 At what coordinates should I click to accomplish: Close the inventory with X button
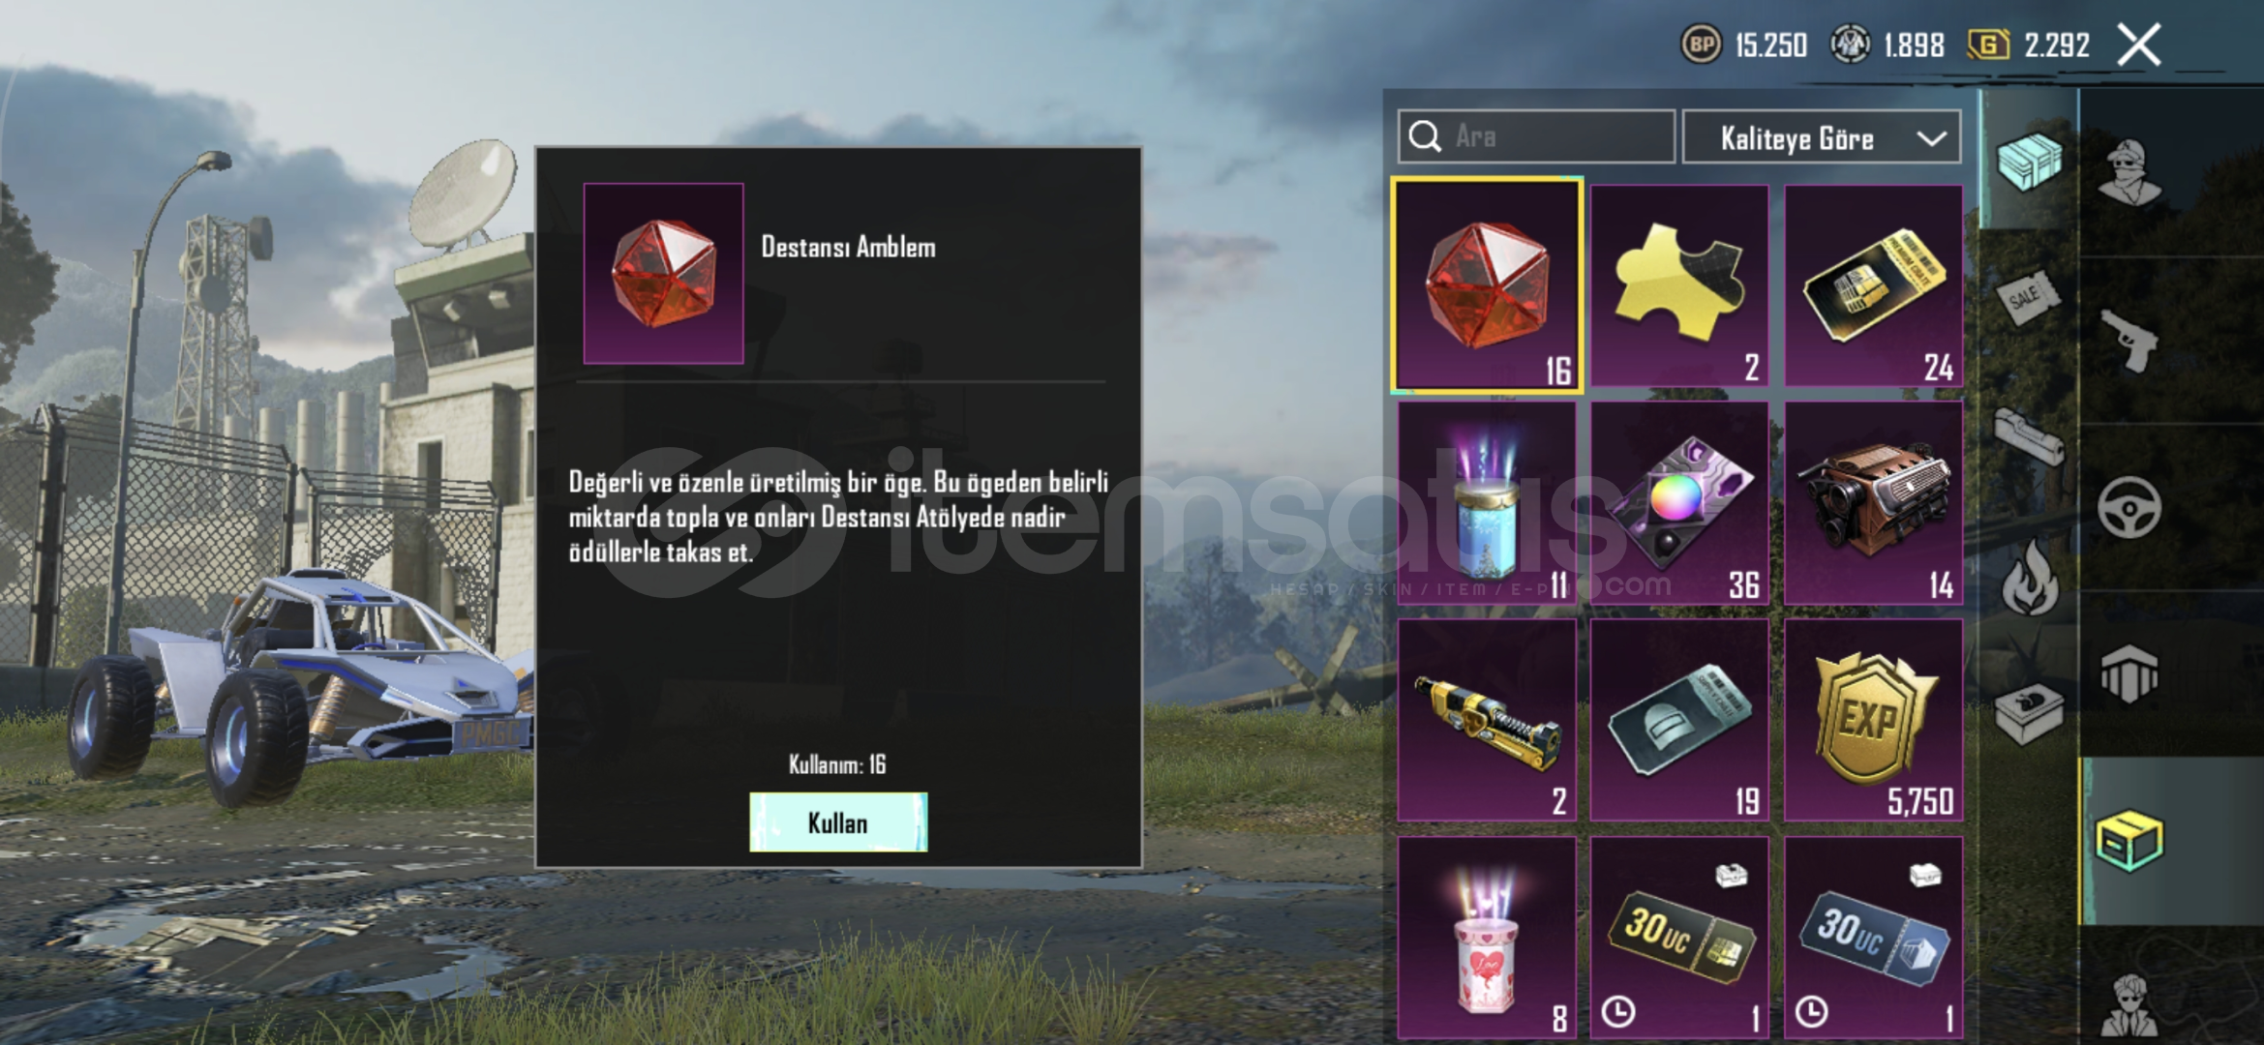coord(2139,45)
